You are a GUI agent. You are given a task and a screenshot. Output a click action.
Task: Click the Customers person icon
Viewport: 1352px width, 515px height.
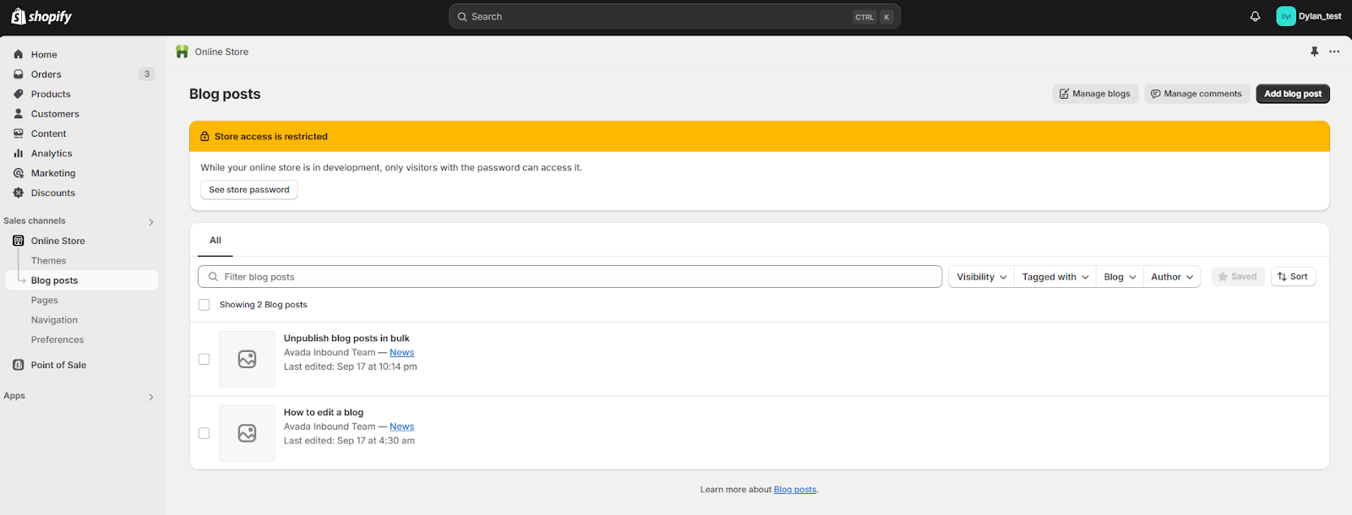19,114
